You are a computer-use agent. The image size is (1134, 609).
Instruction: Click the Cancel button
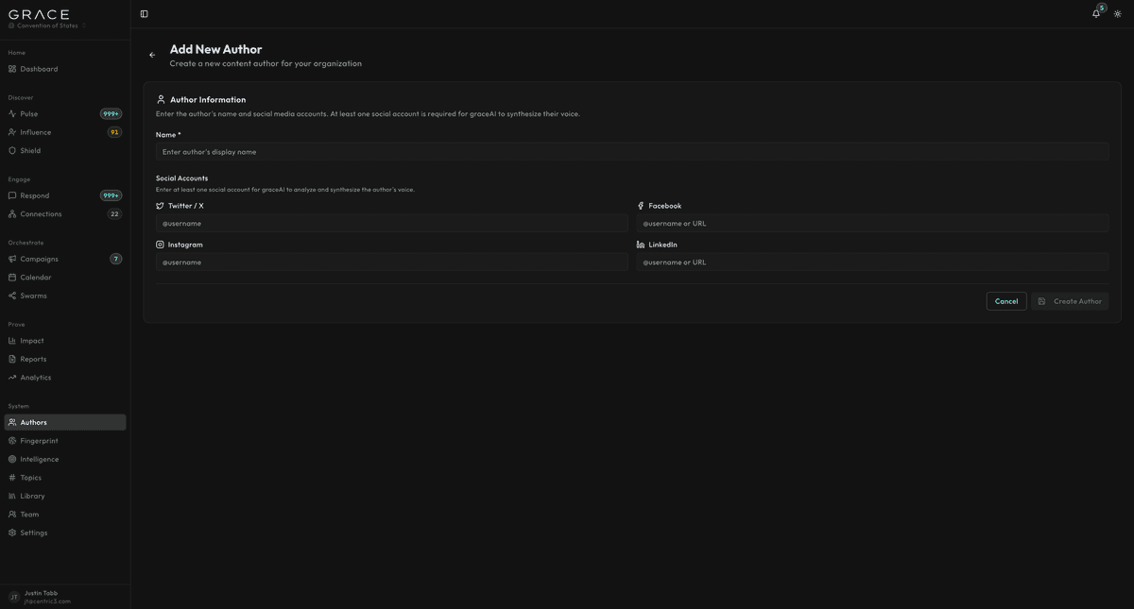[1006, 300]
